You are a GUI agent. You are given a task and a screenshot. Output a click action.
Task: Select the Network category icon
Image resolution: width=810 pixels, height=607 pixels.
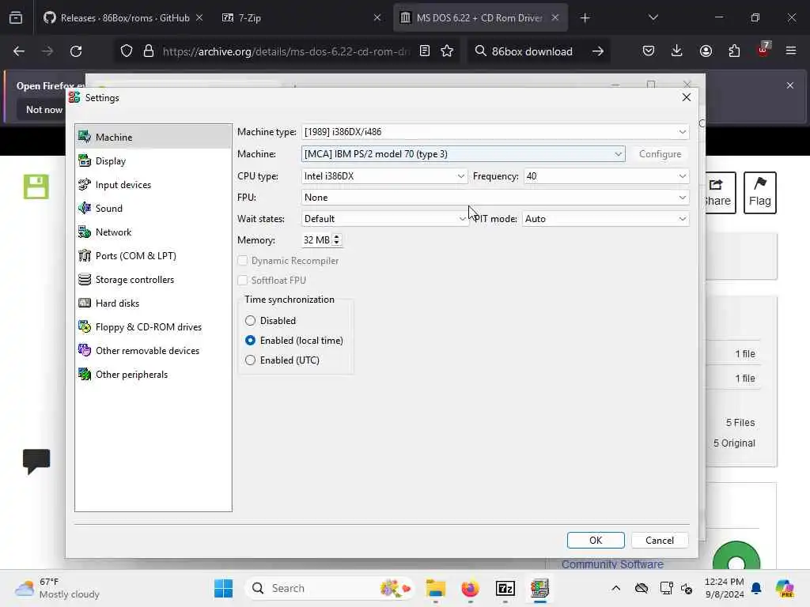tap(84, 232)
